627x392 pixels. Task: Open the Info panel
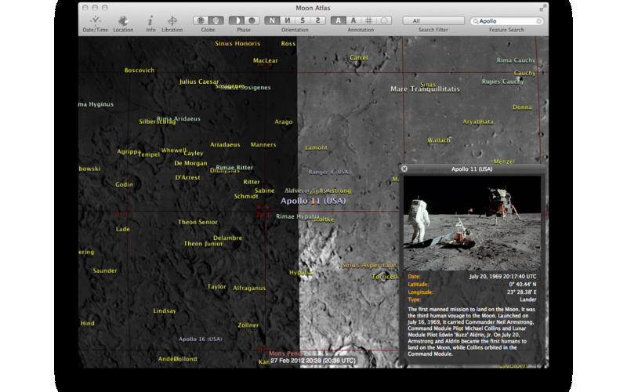(x=150, y=21)
